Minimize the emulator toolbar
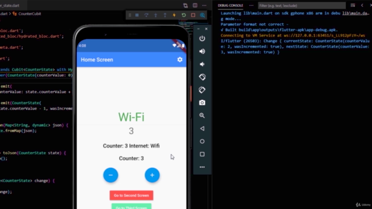 (x=199, y=28)
